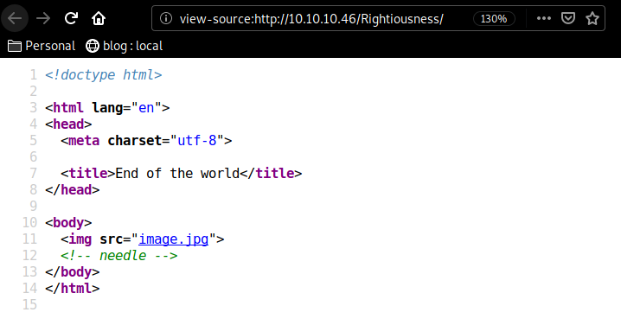Open the Personal bookmarks folder

click(42, 46)
